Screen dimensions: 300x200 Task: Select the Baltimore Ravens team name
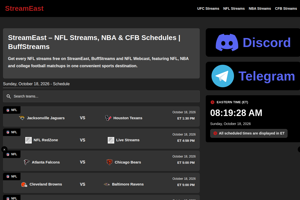[x=128, y=184]
